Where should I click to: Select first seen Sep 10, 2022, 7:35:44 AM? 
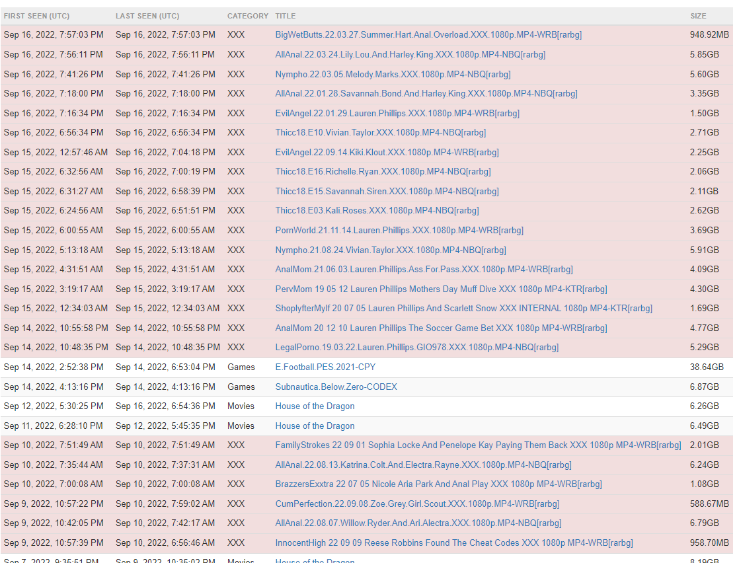coord(54,465)
